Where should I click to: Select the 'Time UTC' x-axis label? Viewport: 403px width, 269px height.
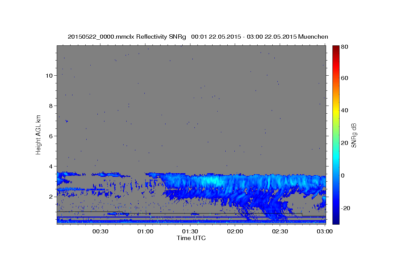coord(191,238)
